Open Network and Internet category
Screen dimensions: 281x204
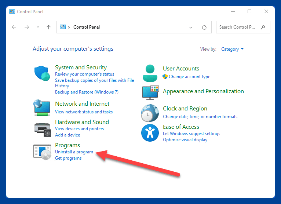[x=82, y=103]
